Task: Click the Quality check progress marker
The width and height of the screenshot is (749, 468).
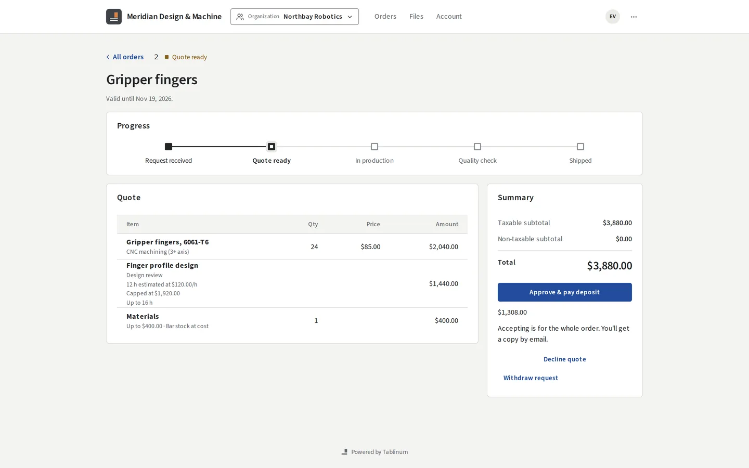Action: coord(477,147)
